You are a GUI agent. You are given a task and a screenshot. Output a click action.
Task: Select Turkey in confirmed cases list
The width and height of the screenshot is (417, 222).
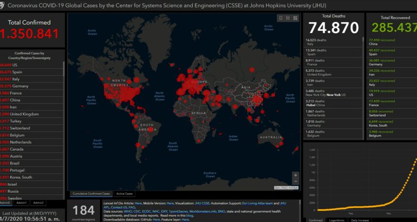tap(31, 121)
